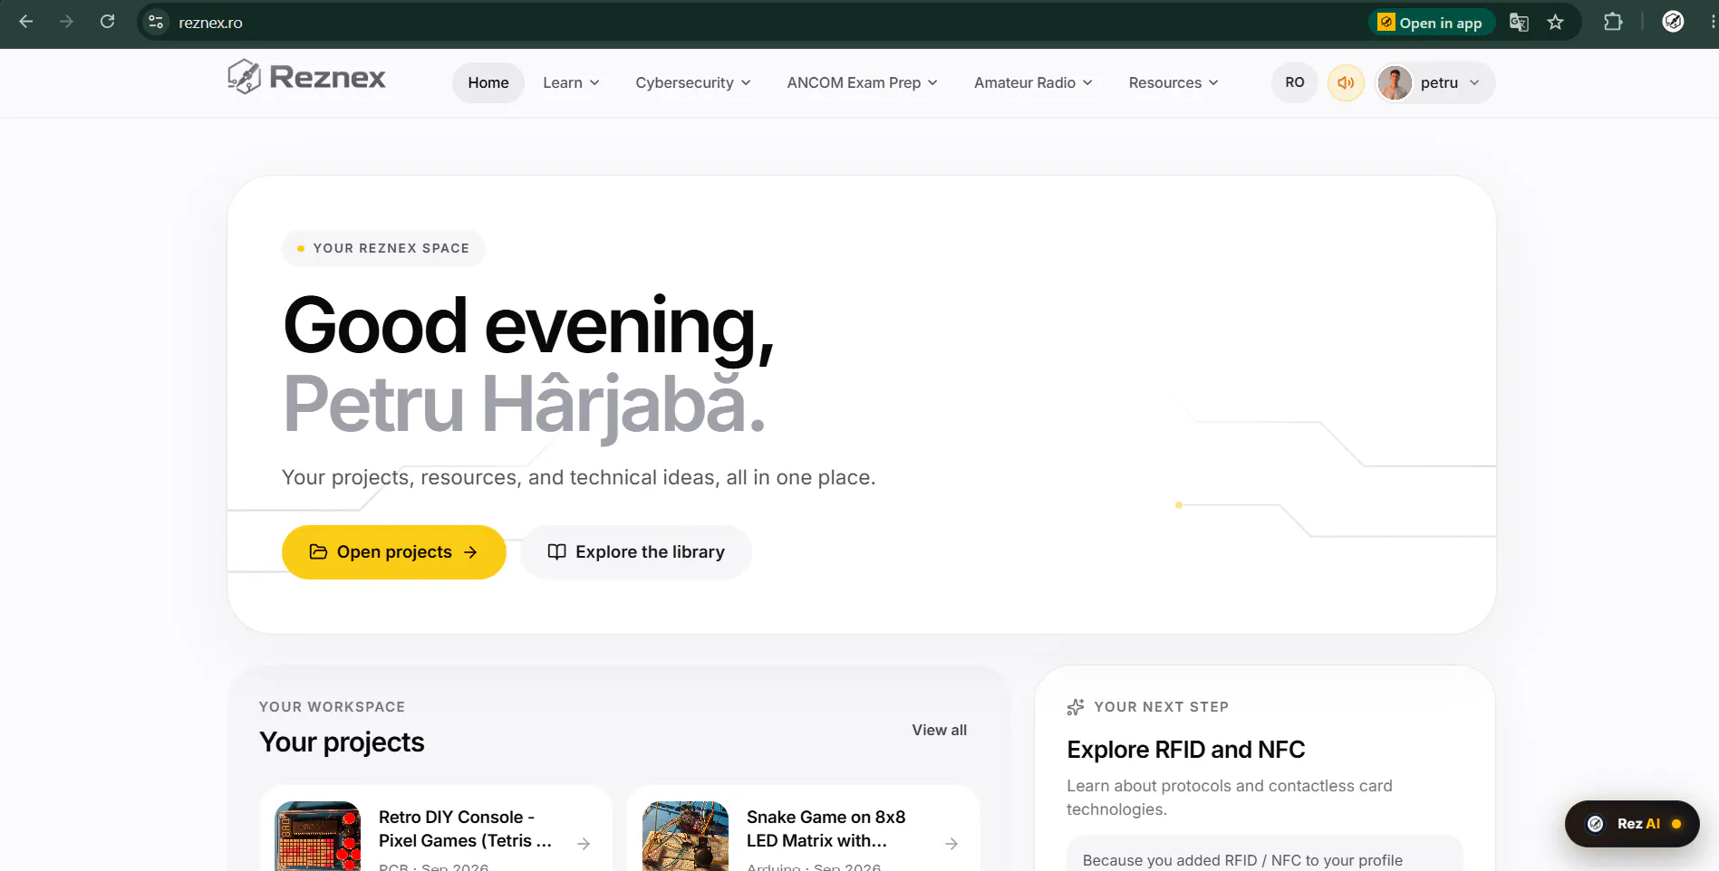Click the sparkle icon beside Your Next Step
Screen dimensions: 1719x871
pos(1076,707)
